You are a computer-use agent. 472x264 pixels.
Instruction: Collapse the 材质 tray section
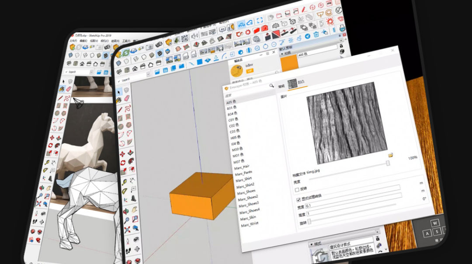[282, 54]
